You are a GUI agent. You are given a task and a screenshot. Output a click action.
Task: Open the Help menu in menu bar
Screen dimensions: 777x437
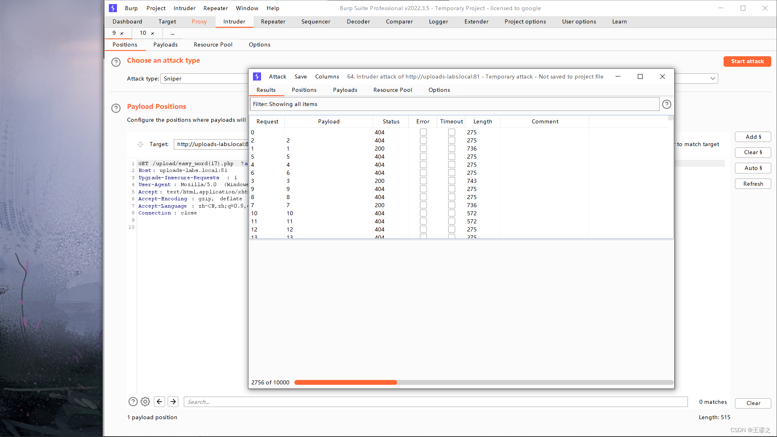(273, 8)
